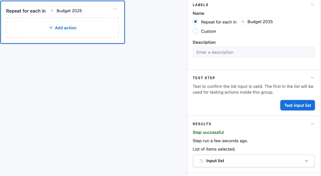The image size is (321, 176).
Task: Click the LABELS section heading
Action: click(200, 5)
